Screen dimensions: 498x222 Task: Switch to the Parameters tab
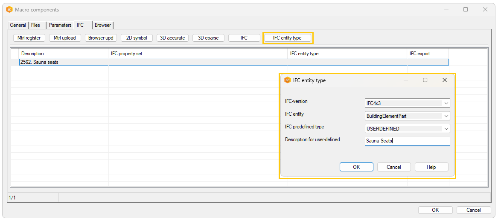(x=60, y=25)
